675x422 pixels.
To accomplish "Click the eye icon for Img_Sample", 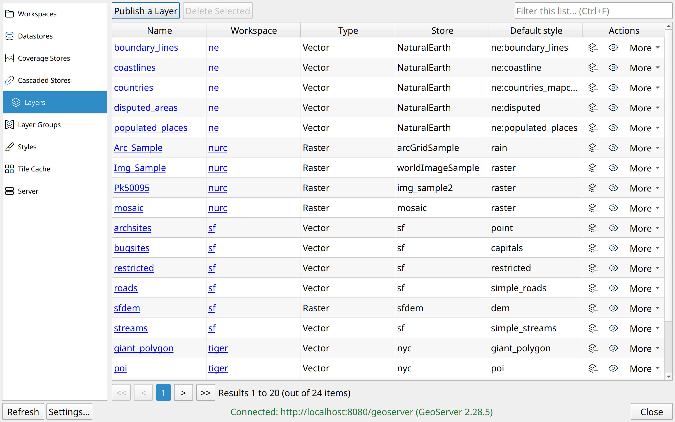I will coord(613,168).
